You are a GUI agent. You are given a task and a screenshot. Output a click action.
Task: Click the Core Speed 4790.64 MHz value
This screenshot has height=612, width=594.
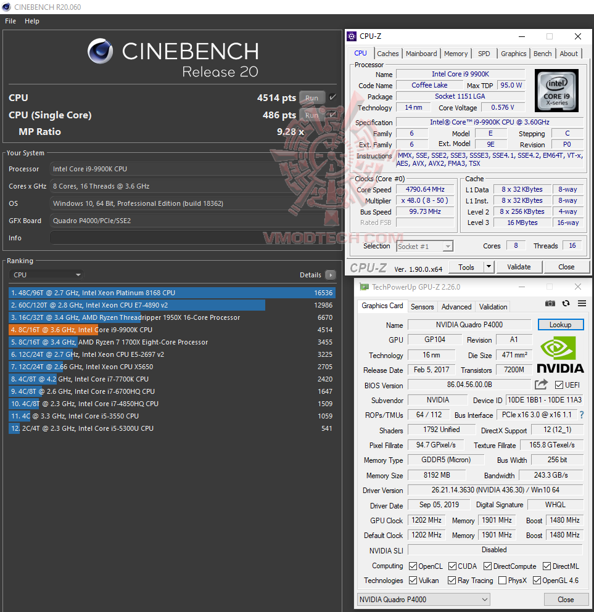pyautogui.click(x=425, y=189)
